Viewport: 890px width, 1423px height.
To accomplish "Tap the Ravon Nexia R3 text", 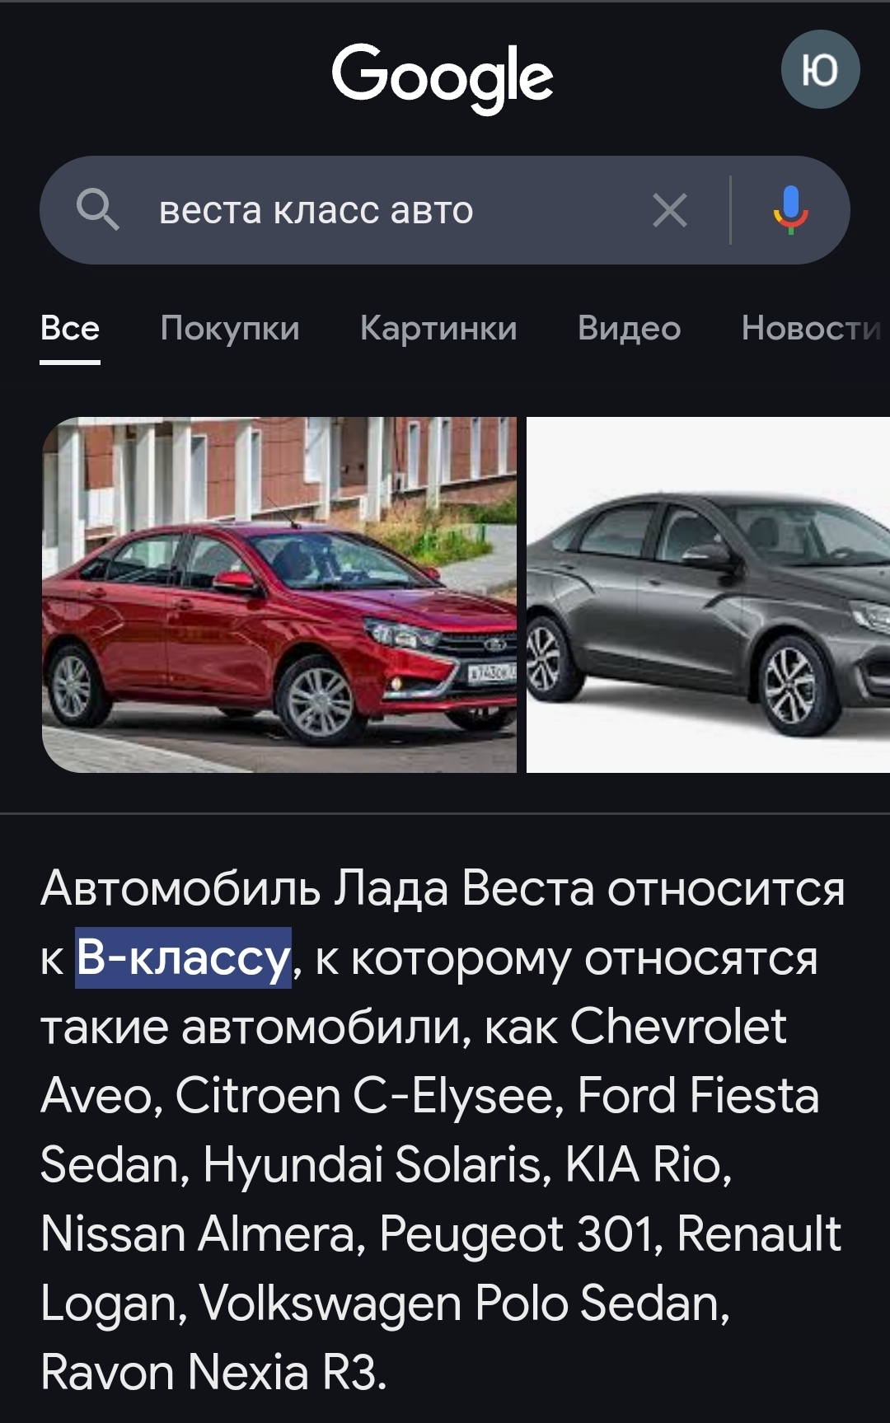I will (x=213, y=1372).
